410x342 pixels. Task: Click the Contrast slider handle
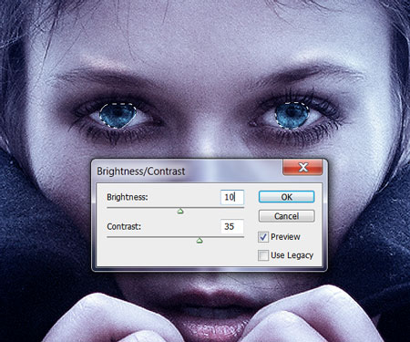(x=200, y=241)
